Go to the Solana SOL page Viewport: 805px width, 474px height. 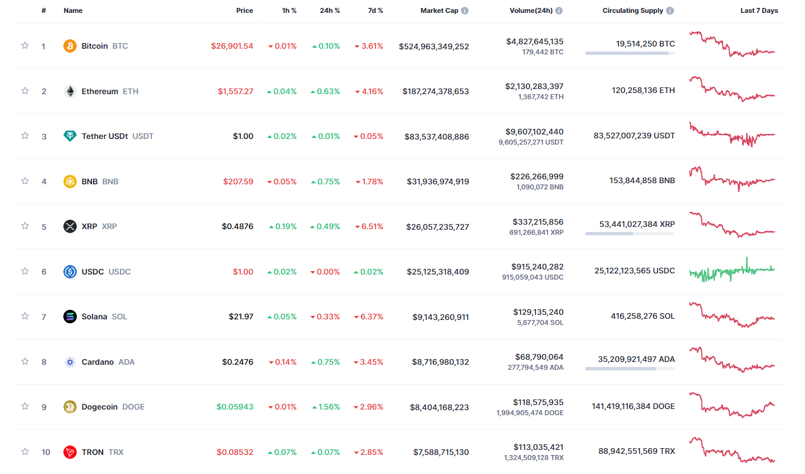(x=104, y=317)
